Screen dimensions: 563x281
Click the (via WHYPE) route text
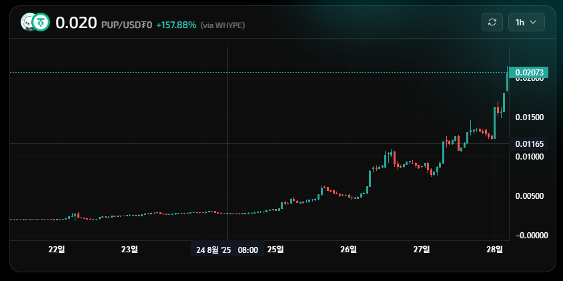point(223,25)
